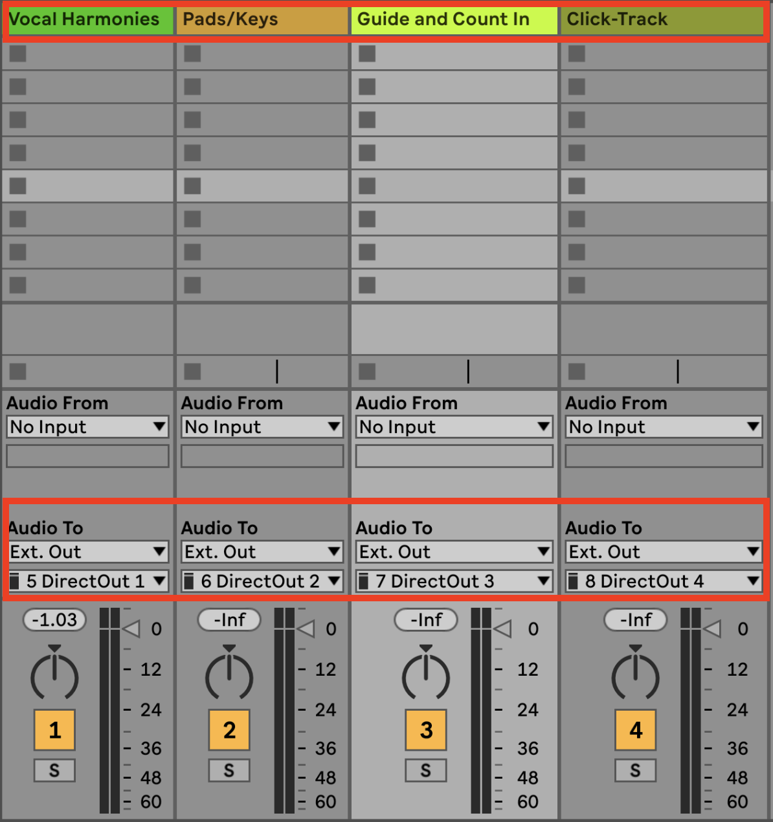This screenshot has height=822, width=773.
Task: Click volume fader triangle on Guide and Count In
Action: 502,628
